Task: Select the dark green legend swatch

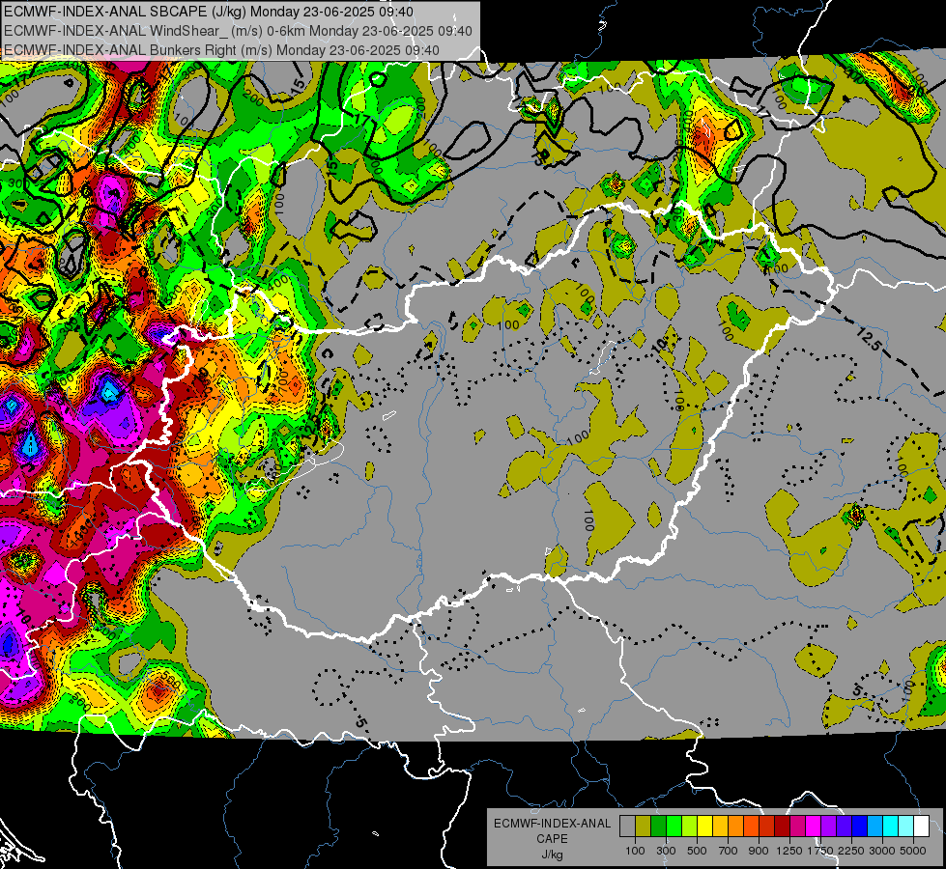Action: coord(658,827)
